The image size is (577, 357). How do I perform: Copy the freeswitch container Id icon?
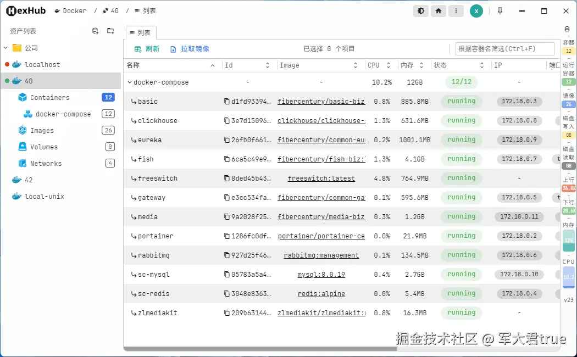point(227,178)
